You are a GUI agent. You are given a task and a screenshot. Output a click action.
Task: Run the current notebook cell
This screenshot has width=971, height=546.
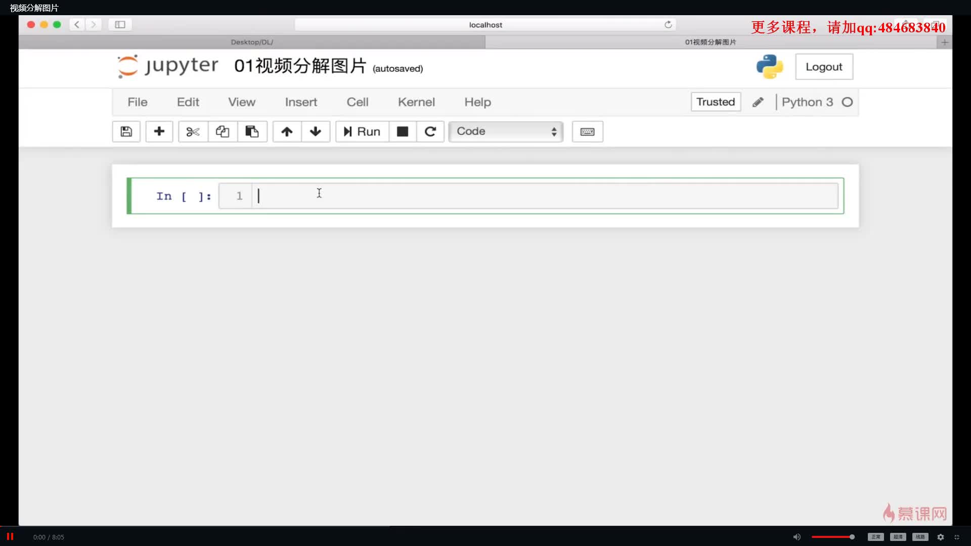(361, 131)
